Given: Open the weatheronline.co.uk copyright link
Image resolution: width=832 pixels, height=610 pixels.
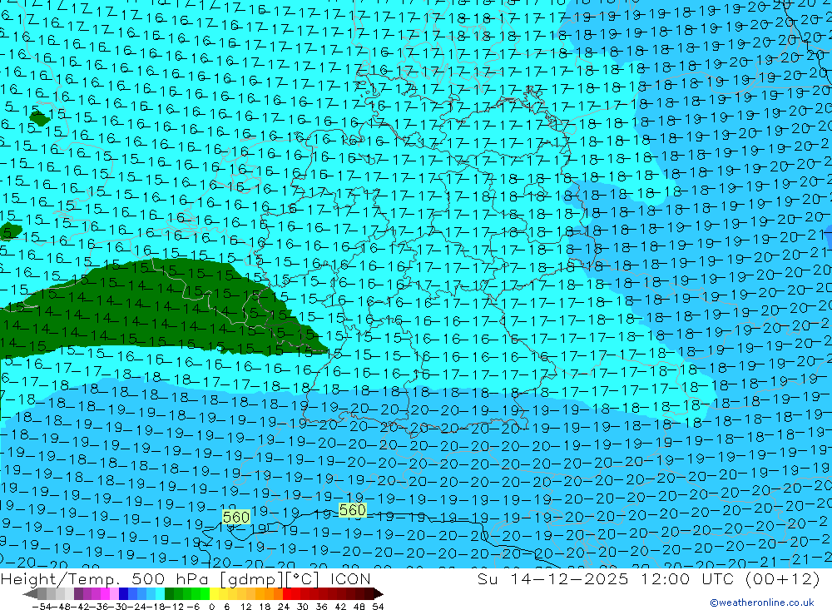Looking at the screenshot, I should point(761,603).
